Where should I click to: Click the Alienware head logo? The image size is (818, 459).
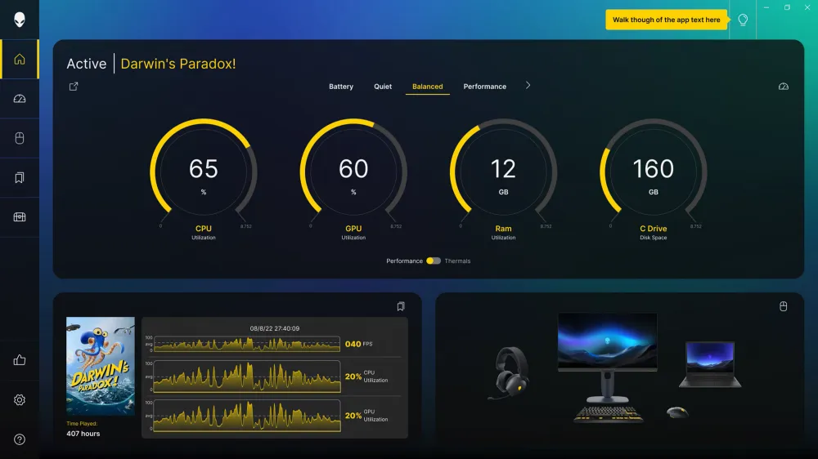pyautogui.click(x=20, y=20)
